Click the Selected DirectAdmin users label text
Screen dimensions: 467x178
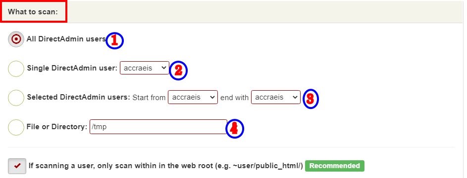(x=79, y=97)
